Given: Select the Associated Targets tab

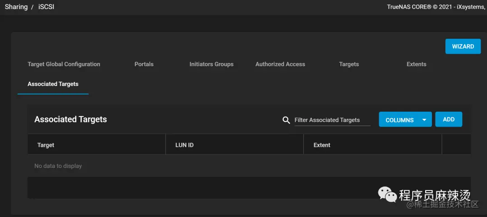Looking at the screenshot, I should click(53, 84).
